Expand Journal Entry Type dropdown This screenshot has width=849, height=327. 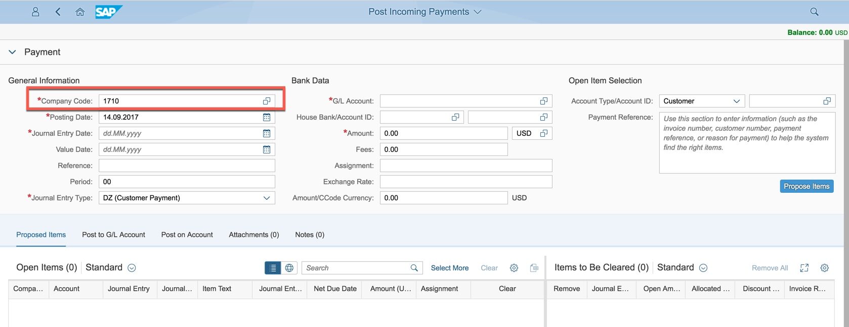click(x=267, y=198)
